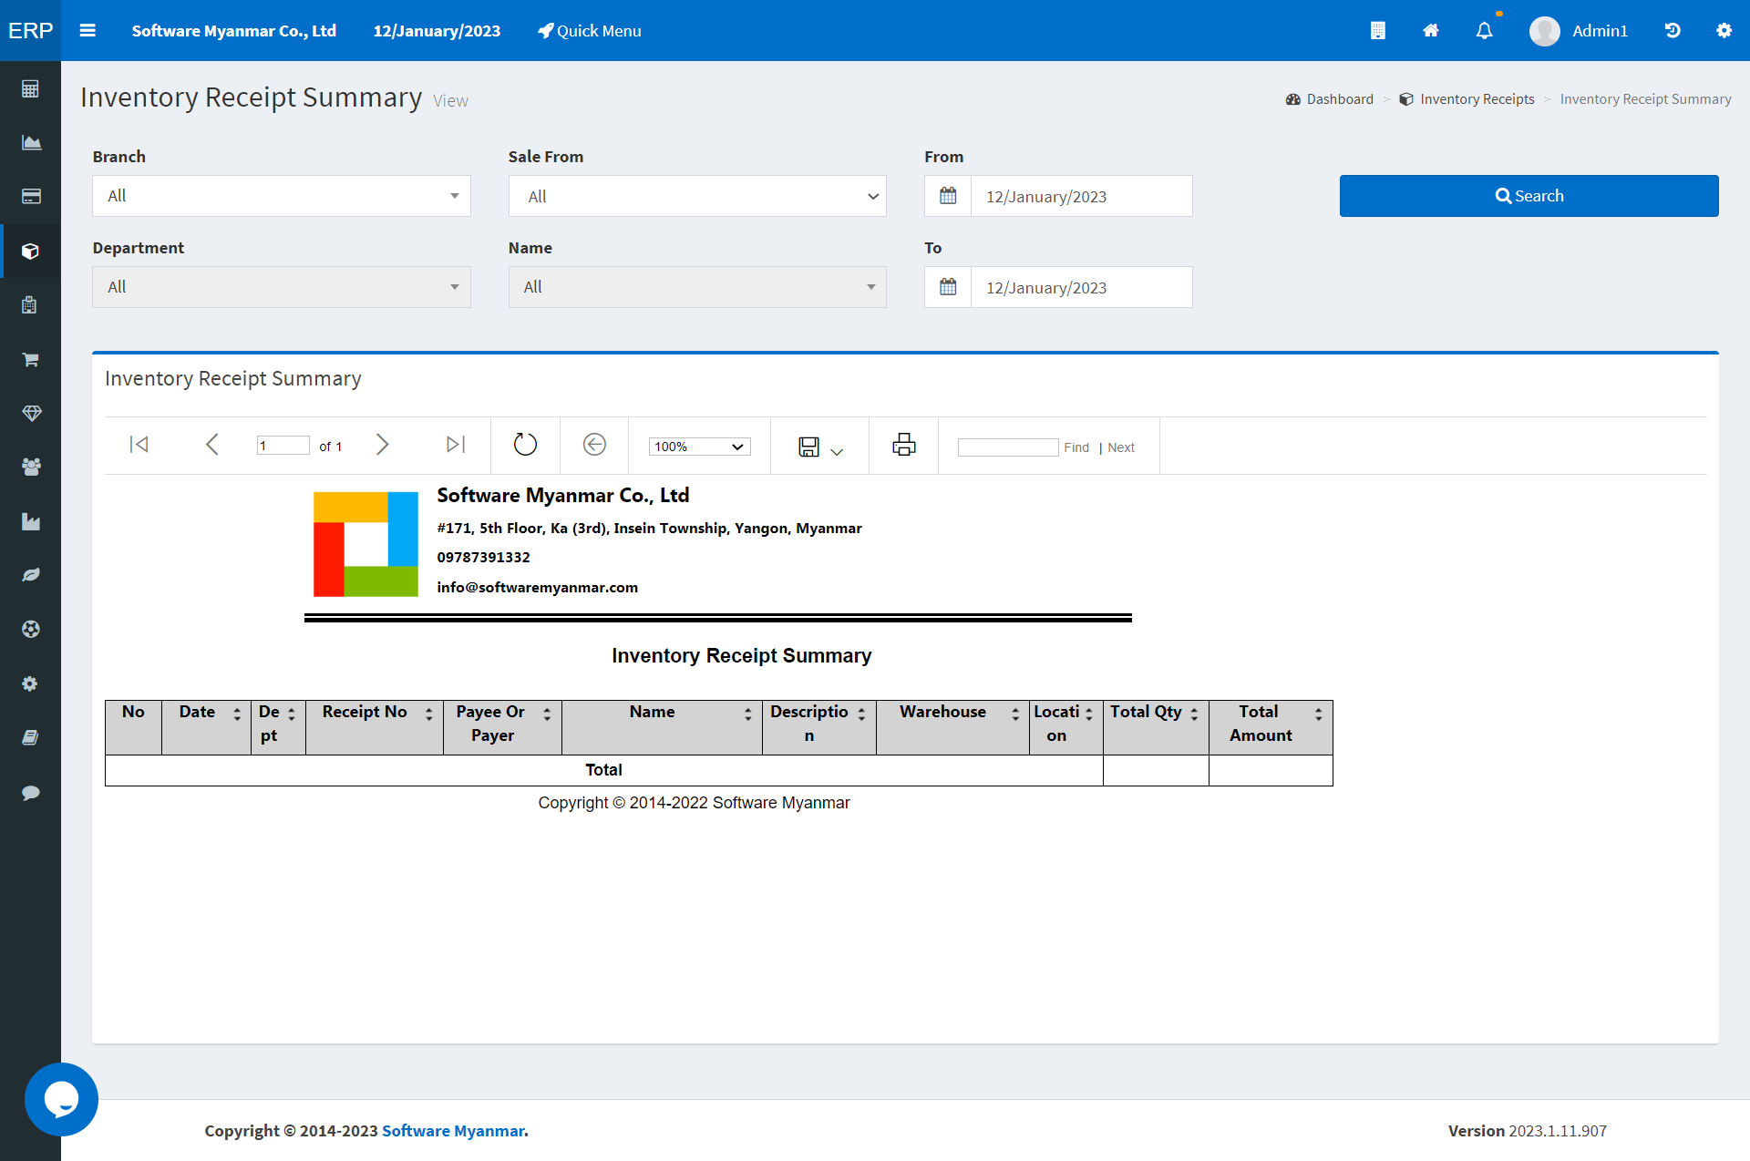Open Dashboard breadcrumb link
Image resolution: width=1750 pixels, height=1161 pixels.
click(1330, 99)
